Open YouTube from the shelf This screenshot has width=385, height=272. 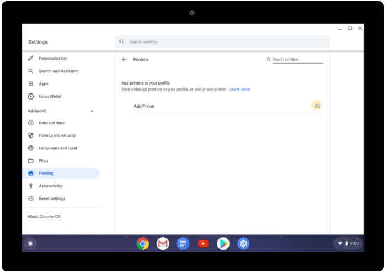pyautogui.click(x=203, y=243)
